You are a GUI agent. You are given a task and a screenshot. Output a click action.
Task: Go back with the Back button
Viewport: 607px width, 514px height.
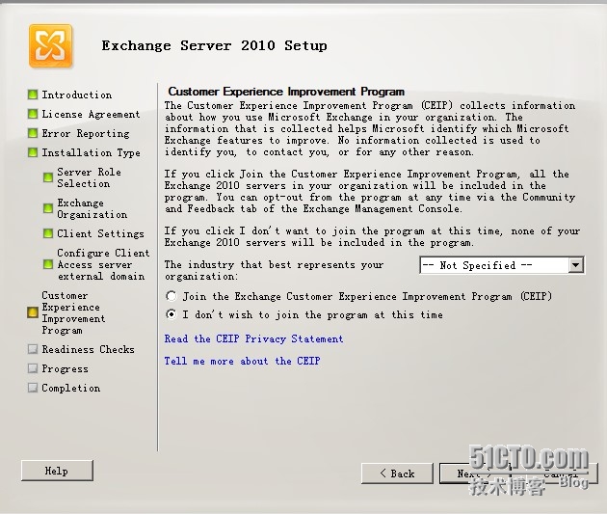[397, 473]
